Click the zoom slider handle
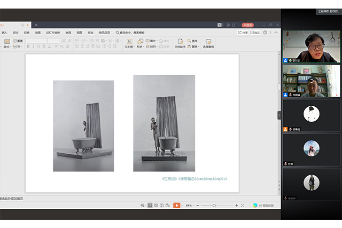Image resolution: width=342 pixels, height=228 pixels. pyautogui.click(x=214, y=205)
